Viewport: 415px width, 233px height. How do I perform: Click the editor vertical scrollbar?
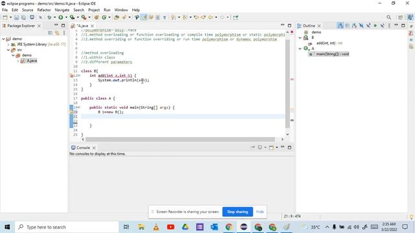point(287,83)
